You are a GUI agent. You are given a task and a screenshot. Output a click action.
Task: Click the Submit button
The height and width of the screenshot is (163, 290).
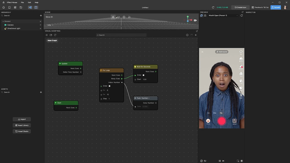click(276, 7)
